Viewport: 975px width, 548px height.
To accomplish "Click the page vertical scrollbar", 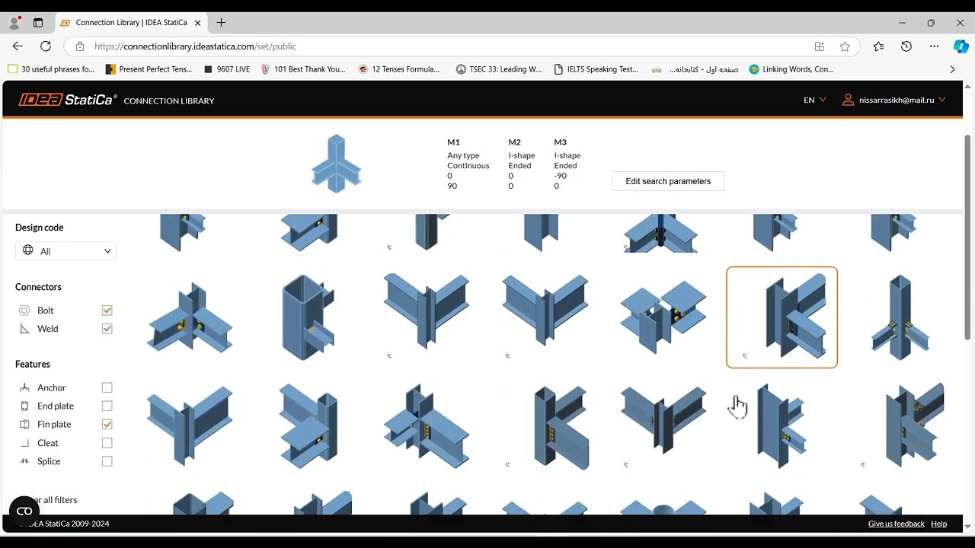I will click(x=968, y=236).
